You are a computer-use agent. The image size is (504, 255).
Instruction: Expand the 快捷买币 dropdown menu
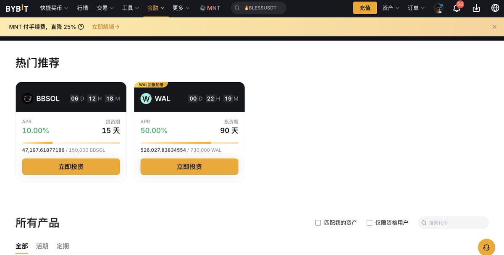tap(54, 8)
